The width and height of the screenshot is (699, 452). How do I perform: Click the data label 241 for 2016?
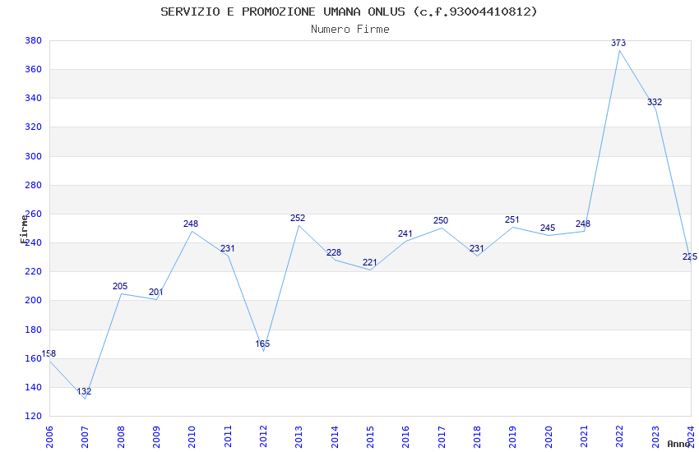pyautogui.click(x=405, y=233)
